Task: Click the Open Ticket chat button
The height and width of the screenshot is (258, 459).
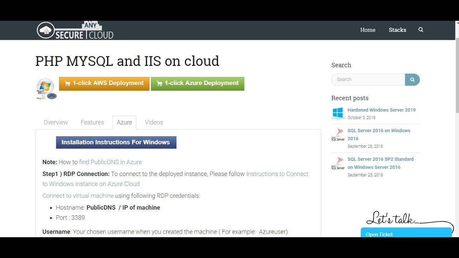Action: point(406,233)
